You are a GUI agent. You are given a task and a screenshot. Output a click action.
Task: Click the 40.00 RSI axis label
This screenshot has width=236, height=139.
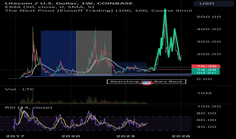(x=207, y=127)
